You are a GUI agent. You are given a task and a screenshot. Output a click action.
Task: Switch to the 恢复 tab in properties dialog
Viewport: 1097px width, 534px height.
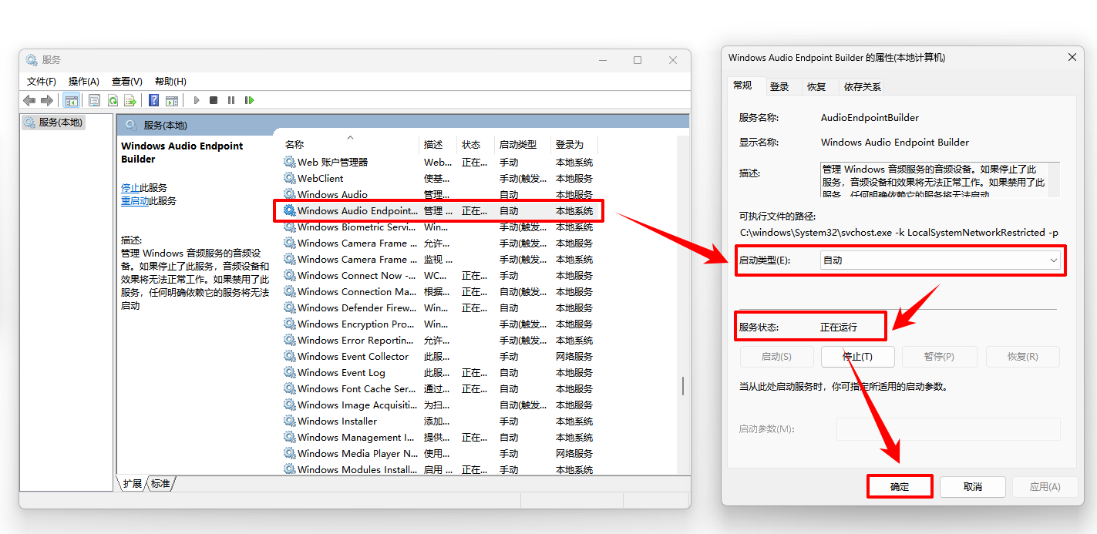tap(816, 87)
